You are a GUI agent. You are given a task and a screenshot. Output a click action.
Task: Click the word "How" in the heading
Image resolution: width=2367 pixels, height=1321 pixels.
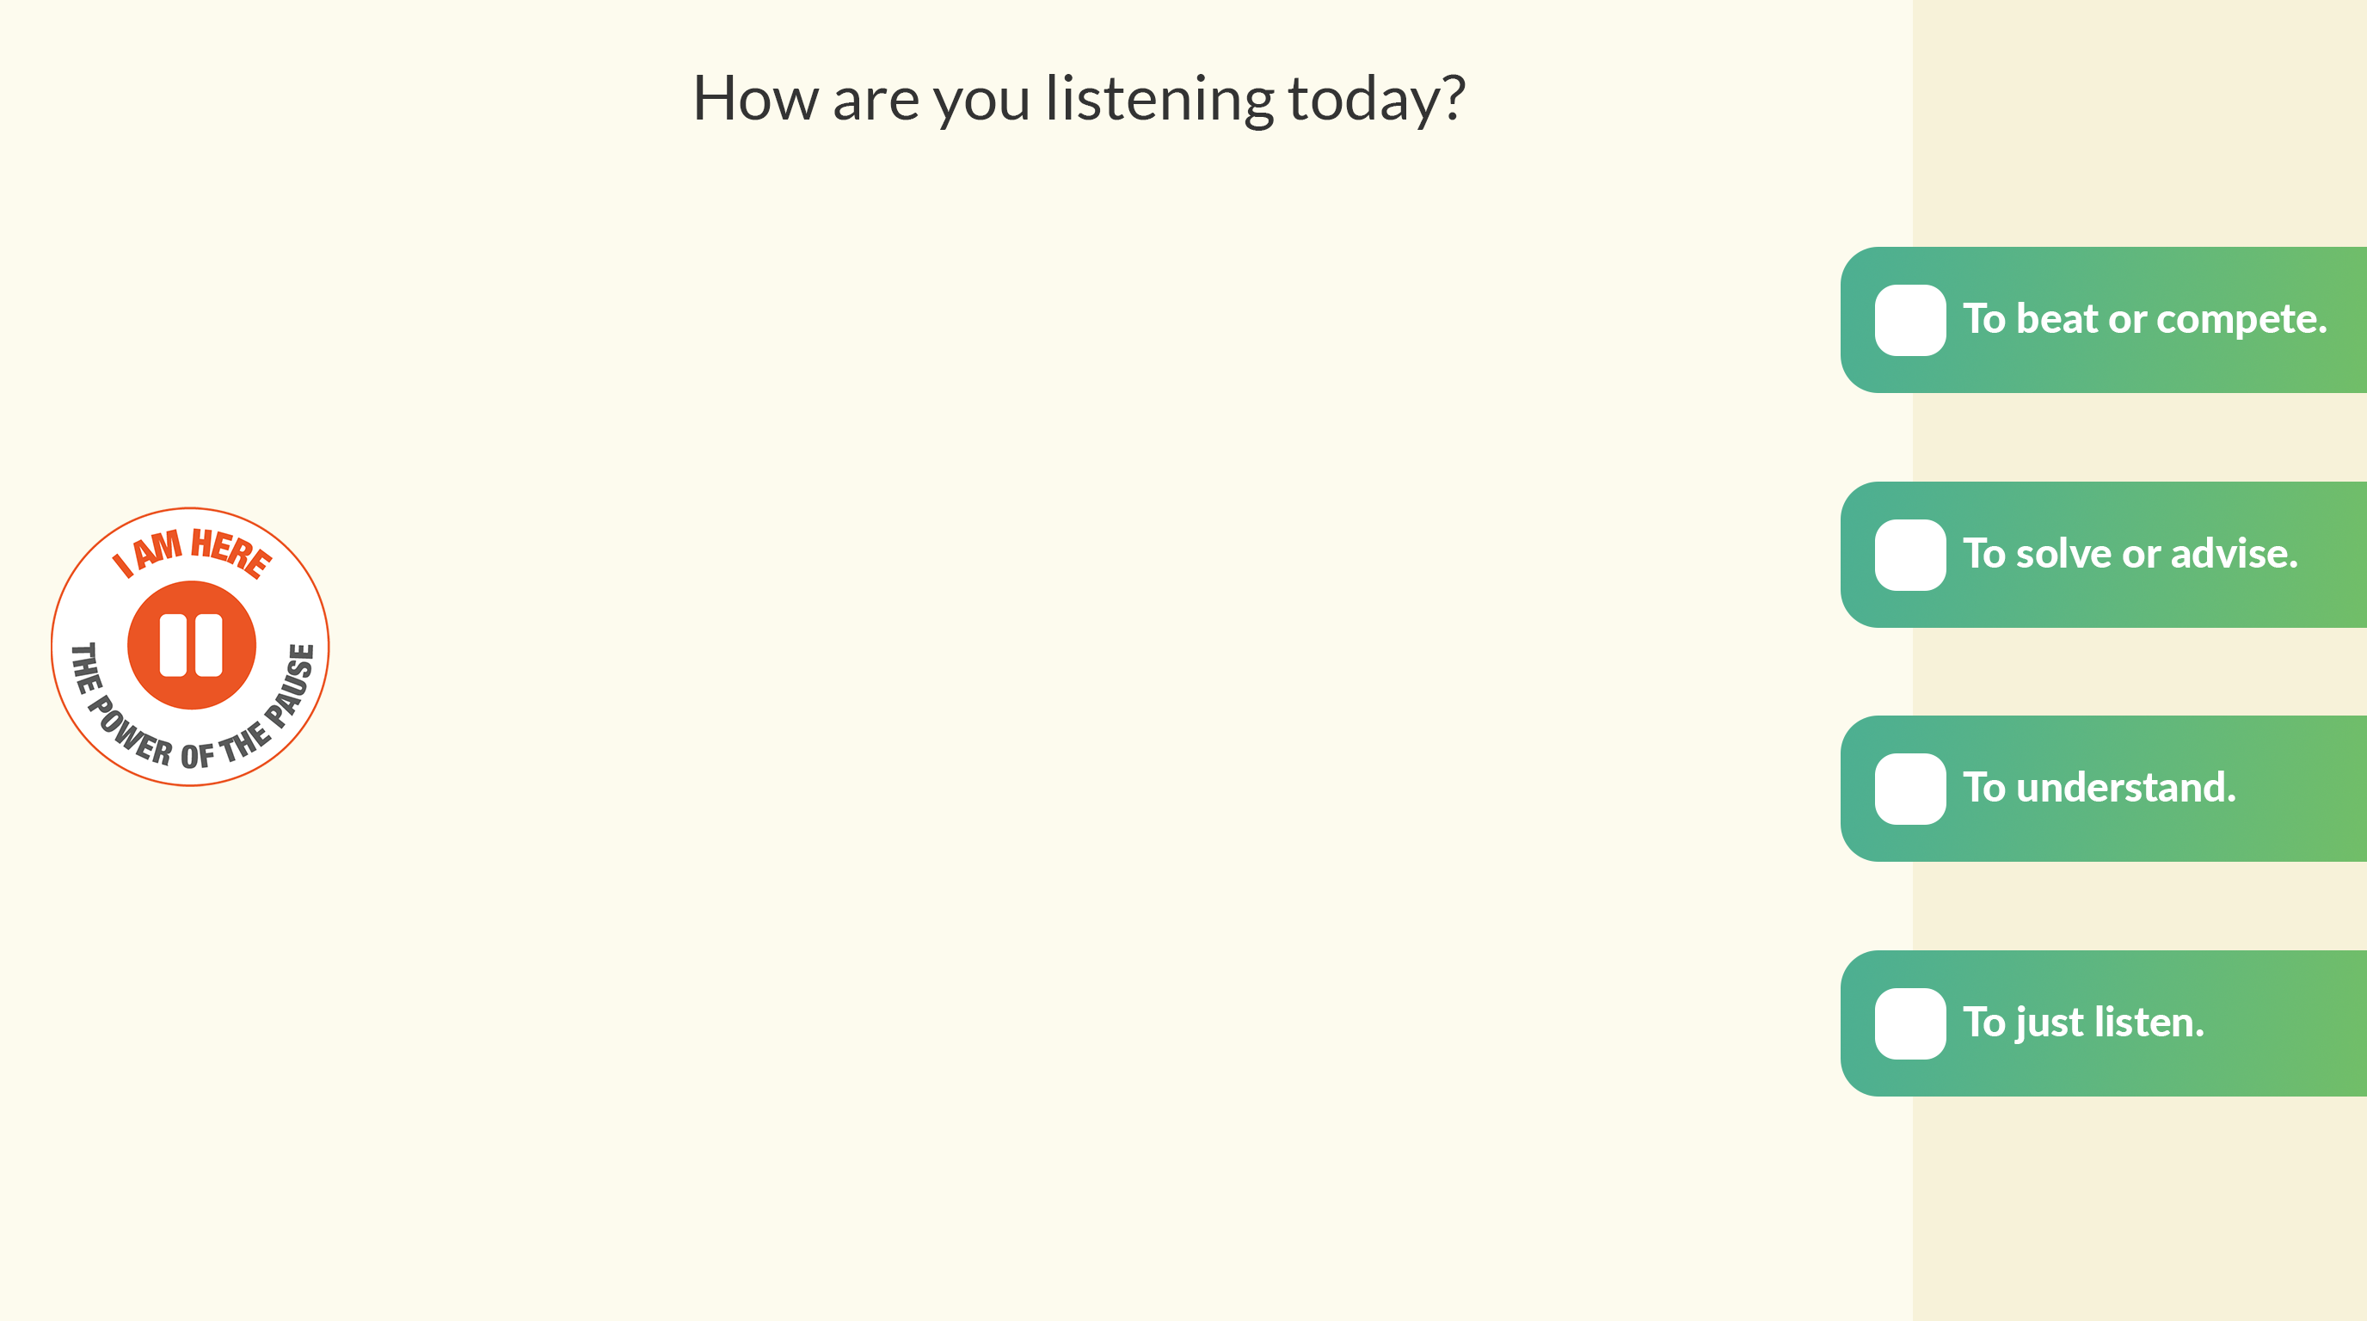[x=755, y=98]
